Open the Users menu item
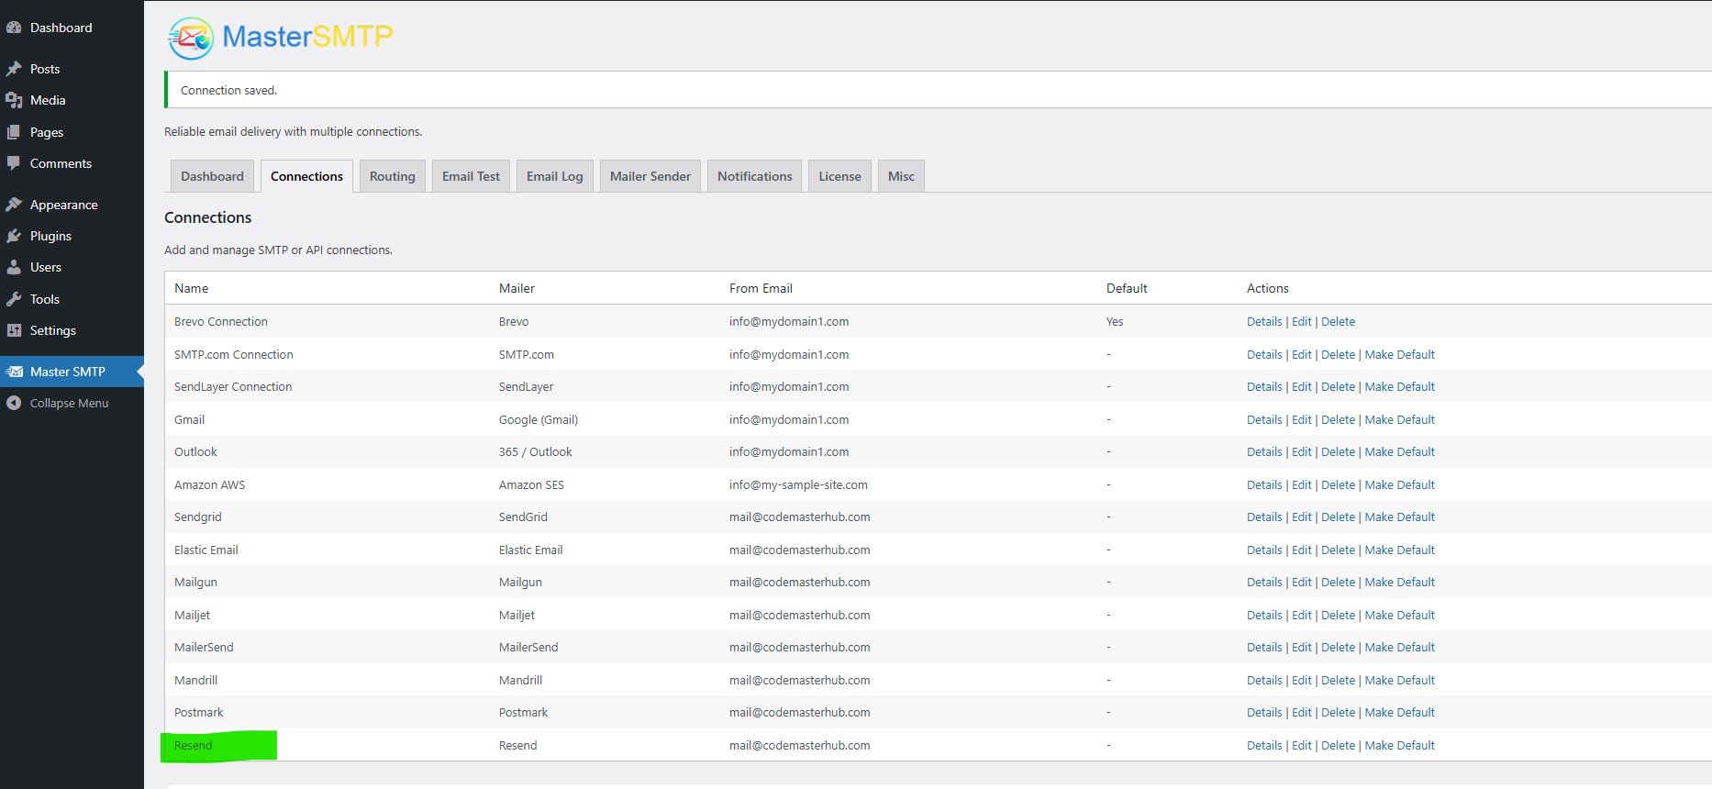Image resolution: width=1712 pixels, height=789 pixels. tap(46, 267)
